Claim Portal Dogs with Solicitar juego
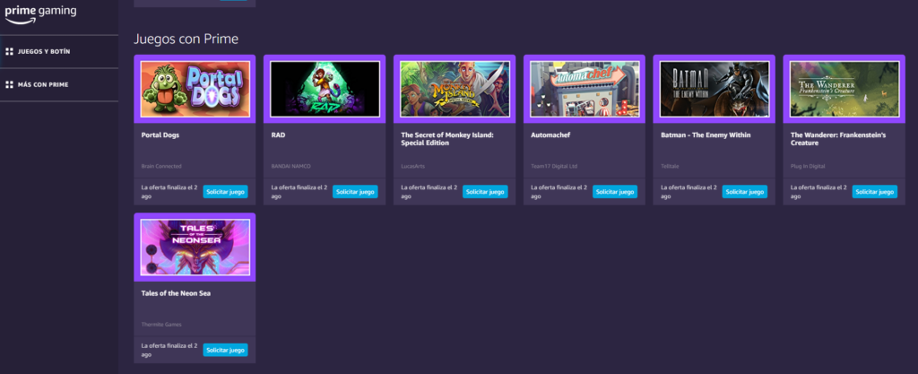918x374 pixels. pyautogui.click(x=225, y=192)
